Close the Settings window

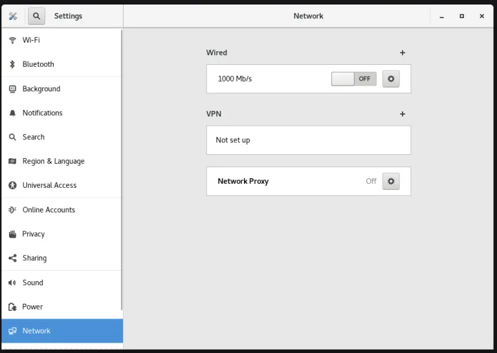pos(481,16)
